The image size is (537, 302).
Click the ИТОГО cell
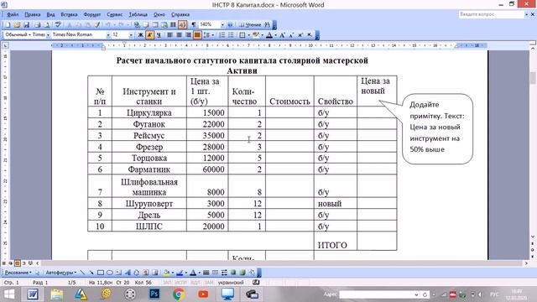coord(336,242)
